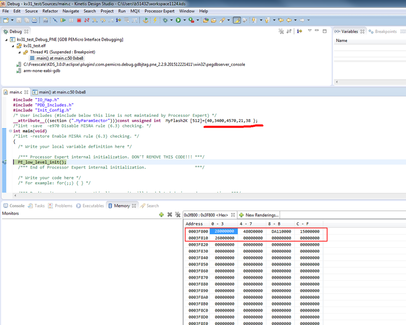This screenshot has height=325, width=406.
Task: Open the Processor Expert menu
Action: click(x=159, y=11)
